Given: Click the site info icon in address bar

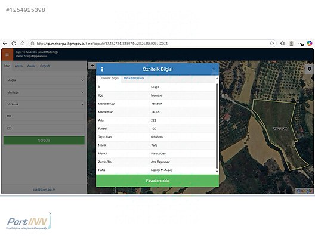Looking at the screenshot, I should [32, 44].
